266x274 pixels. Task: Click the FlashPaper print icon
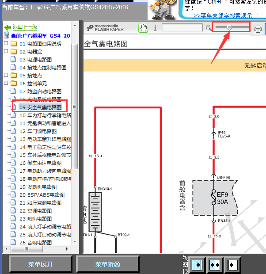(x=258, y=29)
